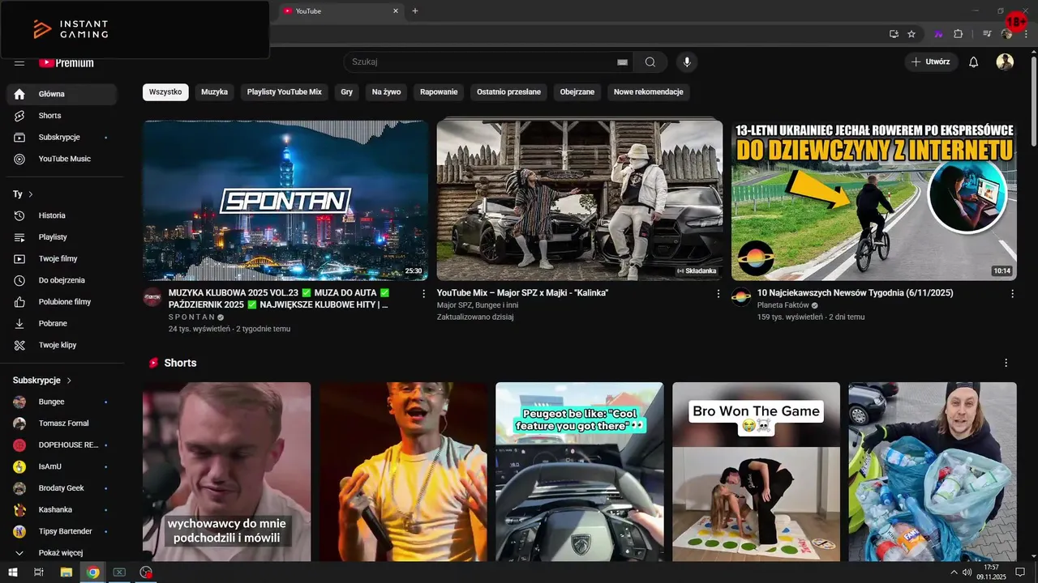Open the Tipsy Bartender channel
Screen dimensions: 1038x583
click(62, 531)
